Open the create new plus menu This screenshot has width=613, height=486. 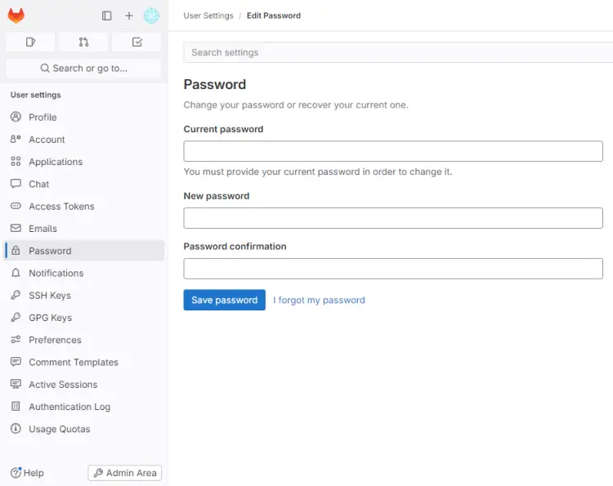click(128, 16)
